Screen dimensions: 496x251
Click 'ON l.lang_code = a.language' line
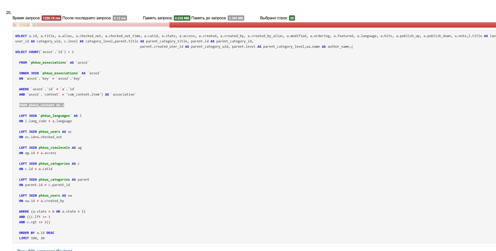coord(45,121)
